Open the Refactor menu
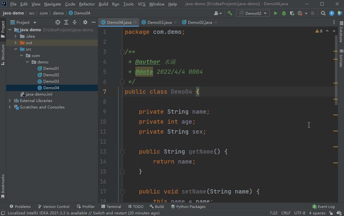The image size is (344, 216). 87,4
